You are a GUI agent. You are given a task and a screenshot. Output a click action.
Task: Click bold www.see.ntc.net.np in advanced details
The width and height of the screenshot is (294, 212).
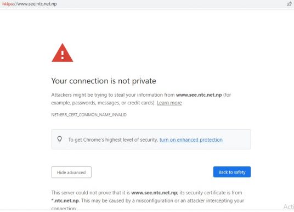coord(154,193)
